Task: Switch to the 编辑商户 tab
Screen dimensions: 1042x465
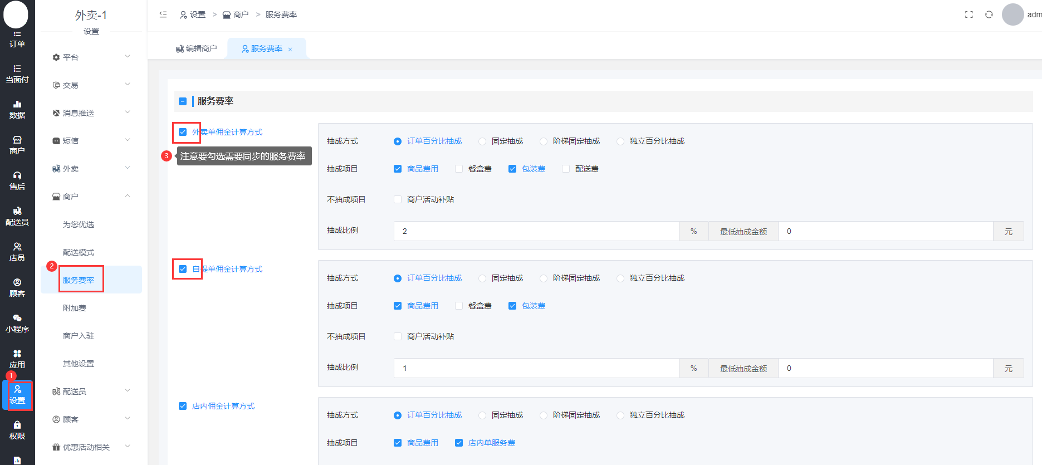Action: pyautogui.click(x=196, y=49)
